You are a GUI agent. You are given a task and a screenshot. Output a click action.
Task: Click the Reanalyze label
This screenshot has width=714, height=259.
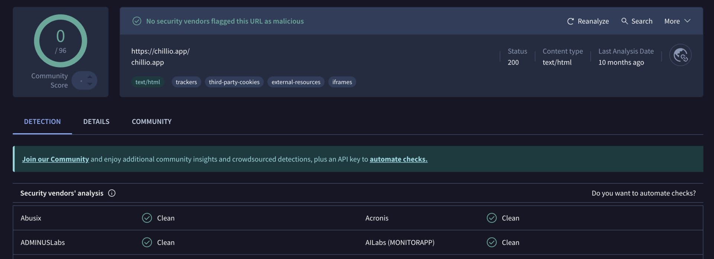tap(593, 22)
